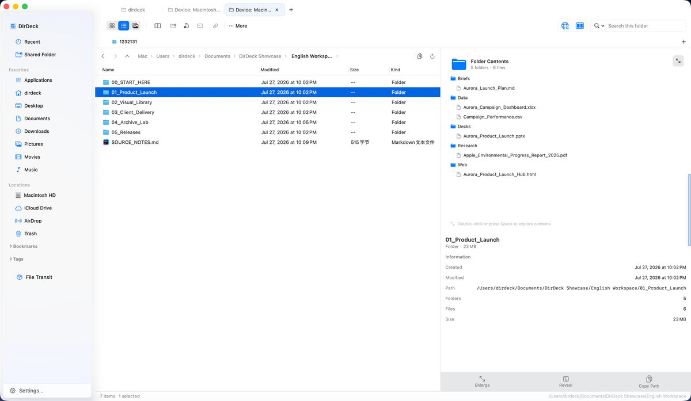Go forward in folder history
691x401 pixels.
click(x=115, y=56)
